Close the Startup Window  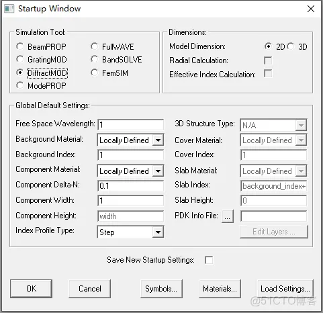coord(311,9)
